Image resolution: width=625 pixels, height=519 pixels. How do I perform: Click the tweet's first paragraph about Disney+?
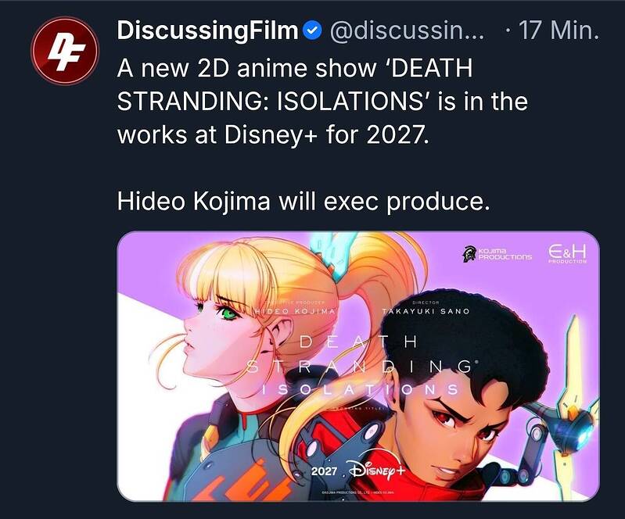point(322,102)
